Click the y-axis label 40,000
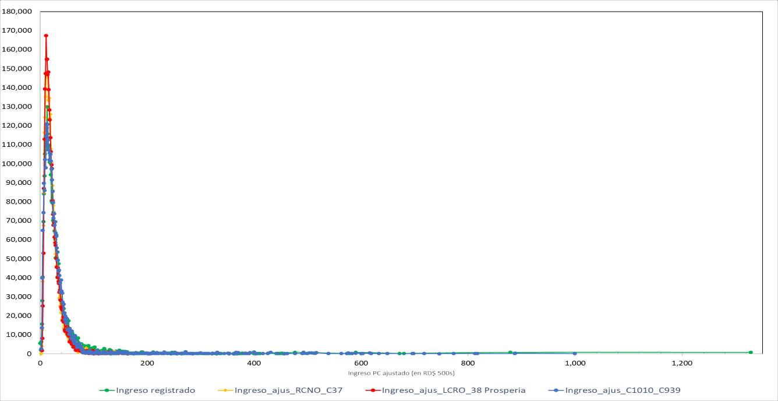The height and width of the screenshot is (401, 778). click(x=19, y=277)
